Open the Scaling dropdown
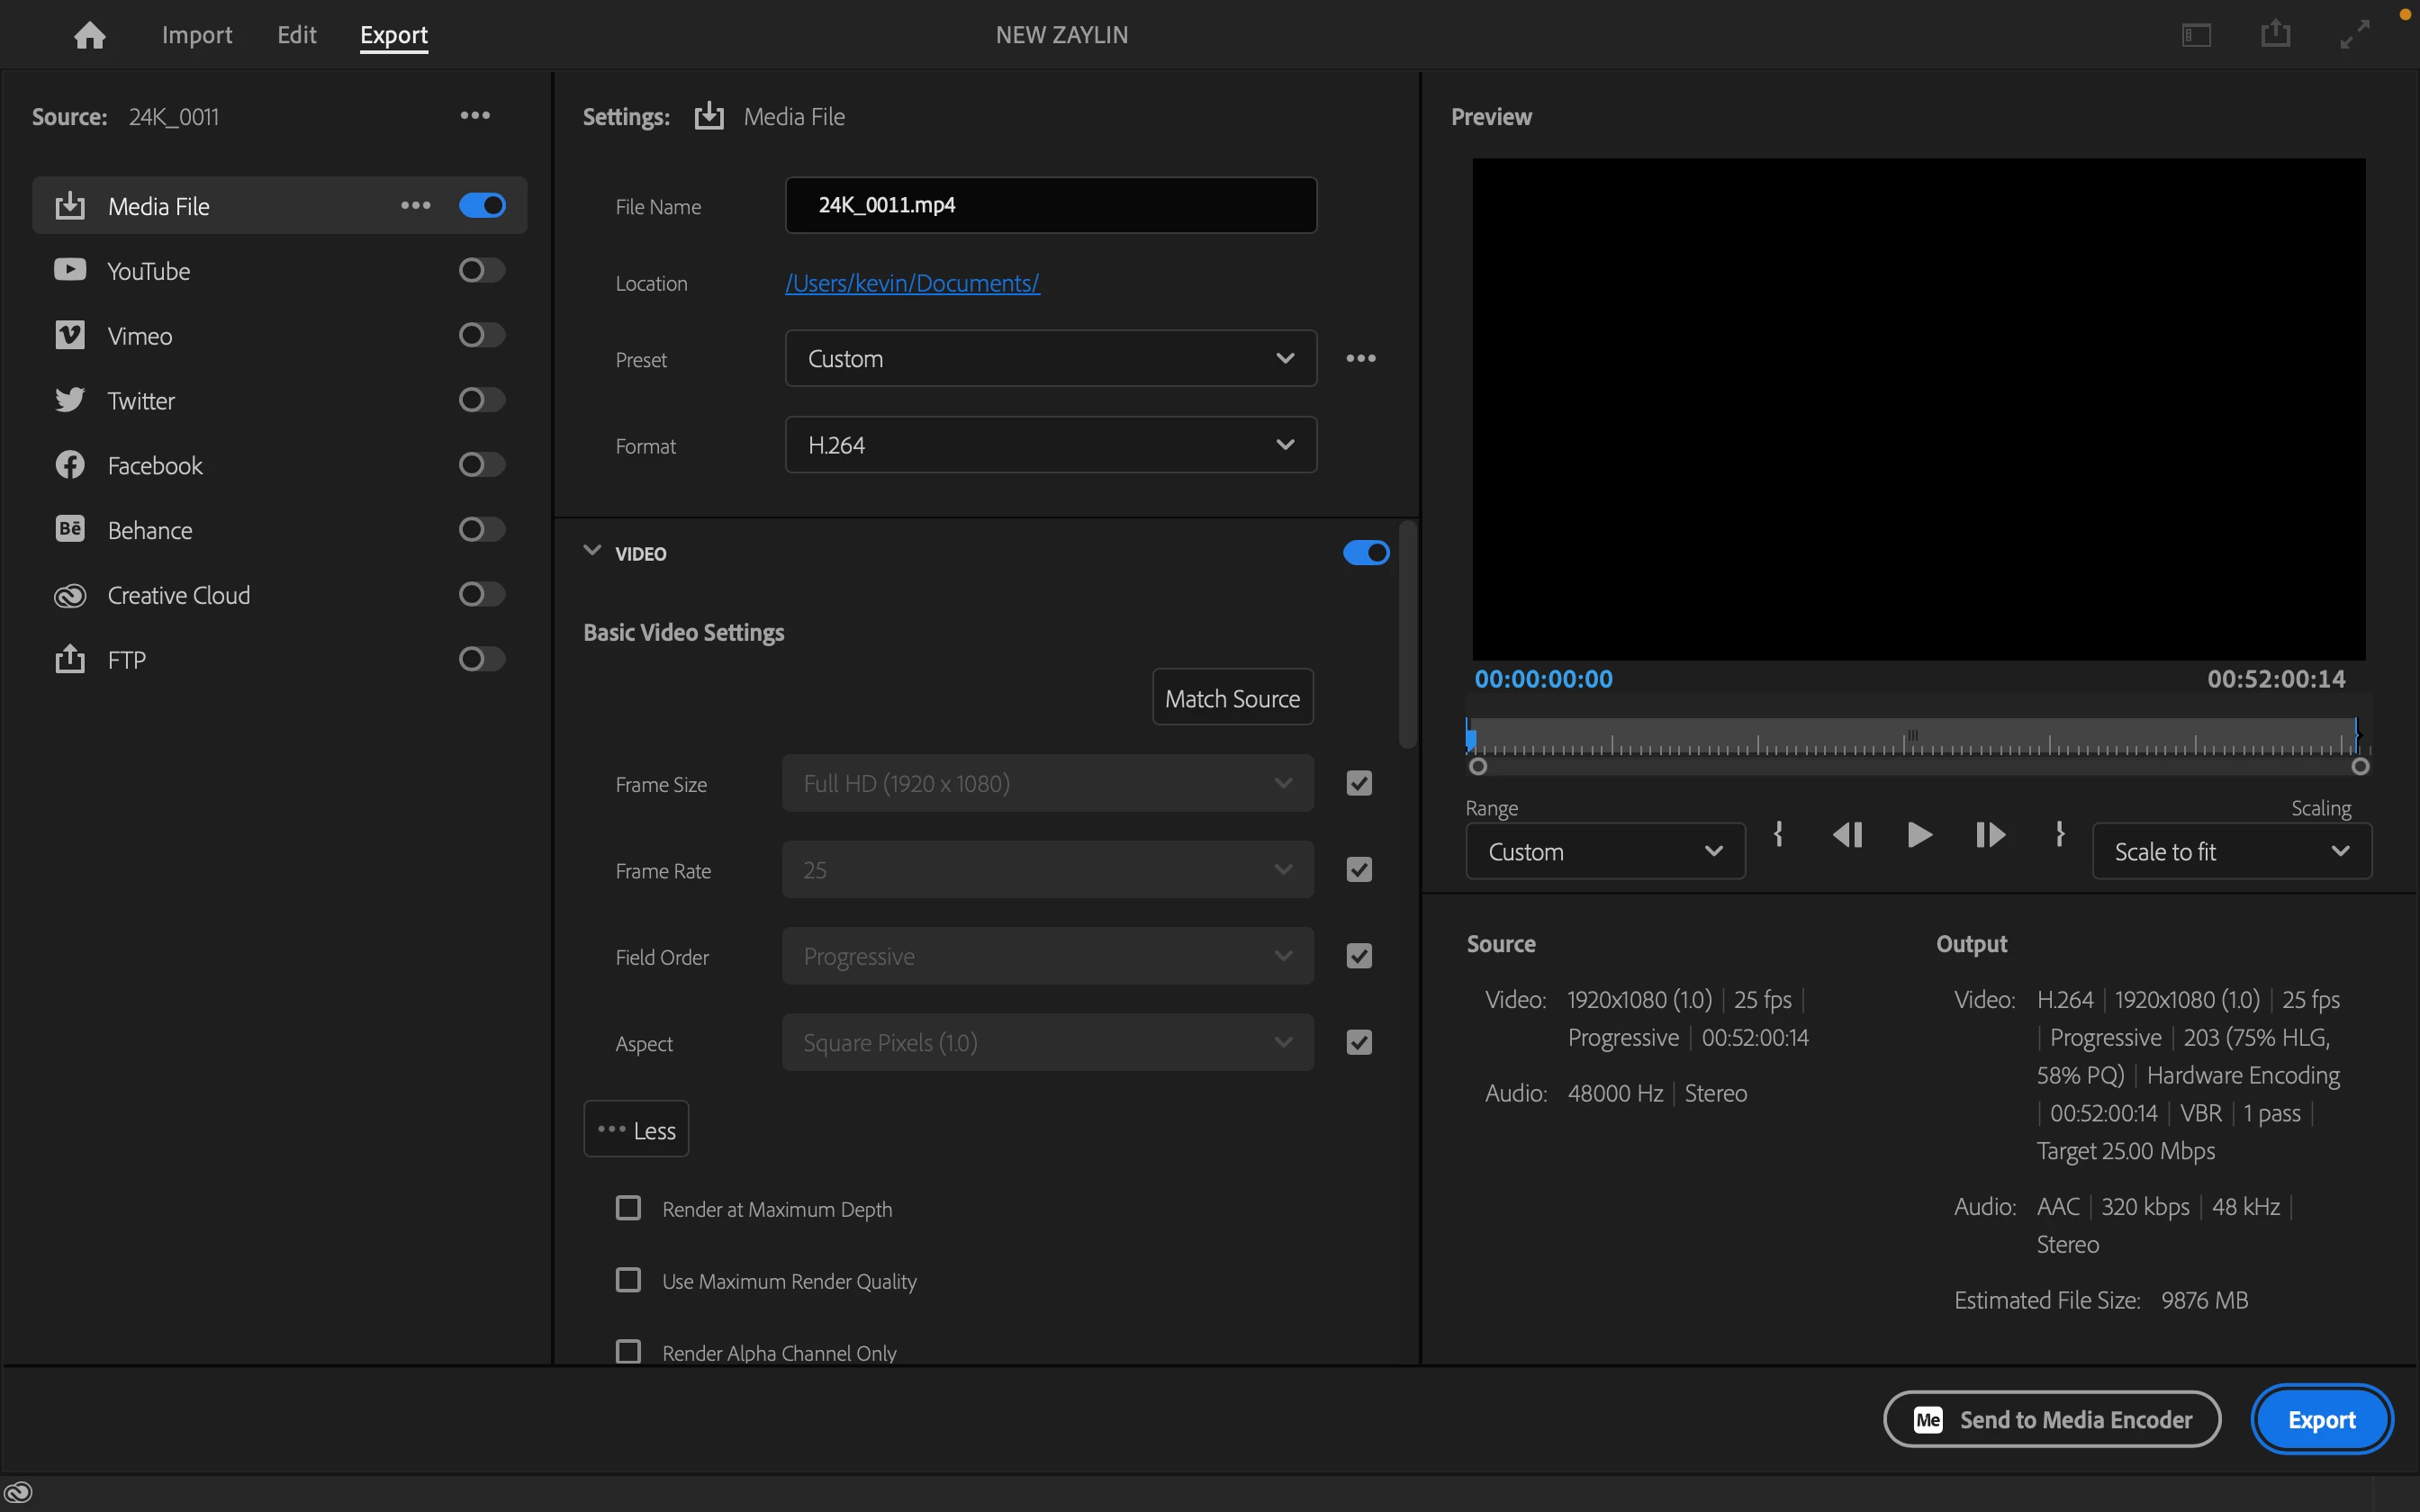This screenshot has width=2420, height=1512. click(2232, 851)
